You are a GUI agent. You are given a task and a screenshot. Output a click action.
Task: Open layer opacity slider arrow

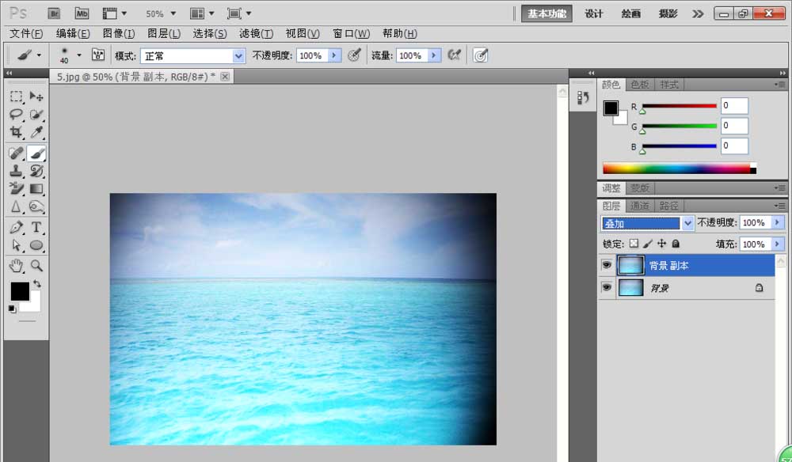click(x=778, y=222)
